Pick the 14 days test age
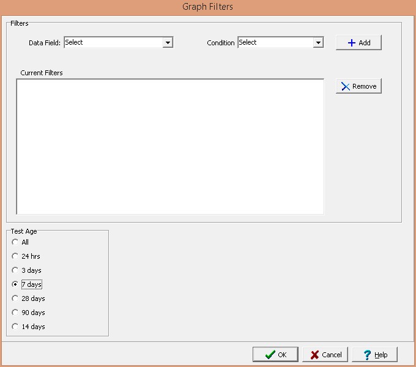Screen dimensions: 416x367 coord(15,327)
